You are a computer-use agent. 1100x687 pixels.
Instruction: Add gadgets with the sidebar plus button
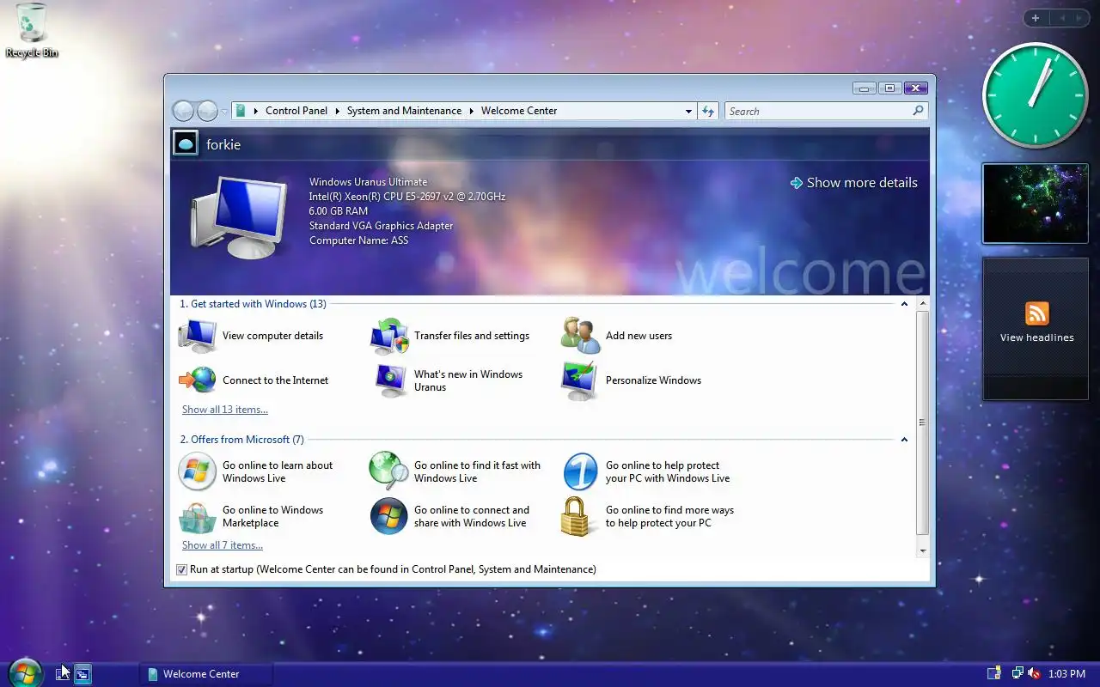coord(1036,18)
